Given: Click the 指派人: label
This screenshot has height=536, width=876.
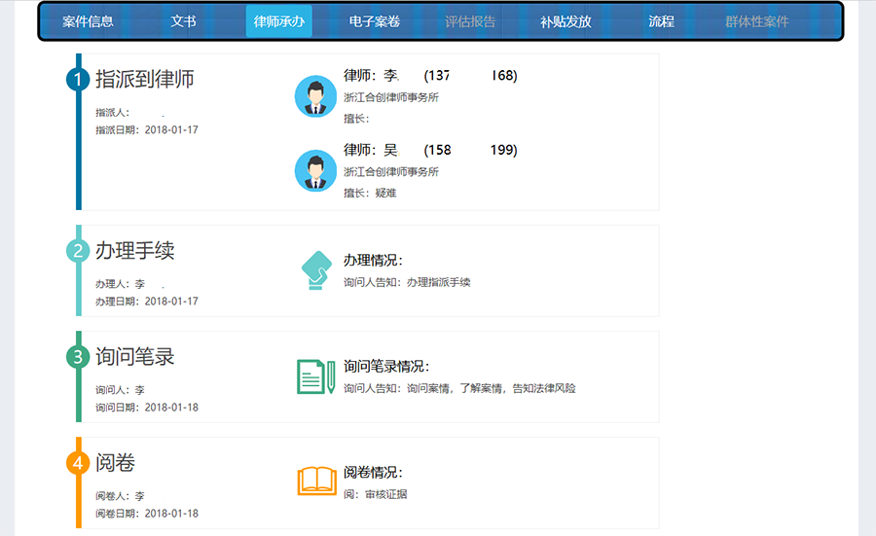Looking at the screenshot, I should click(112, 112).
